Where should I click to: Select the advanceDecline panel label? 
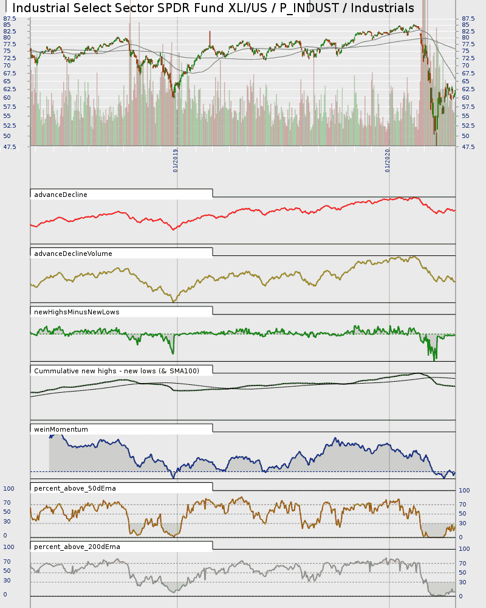(x=61, y=195)
